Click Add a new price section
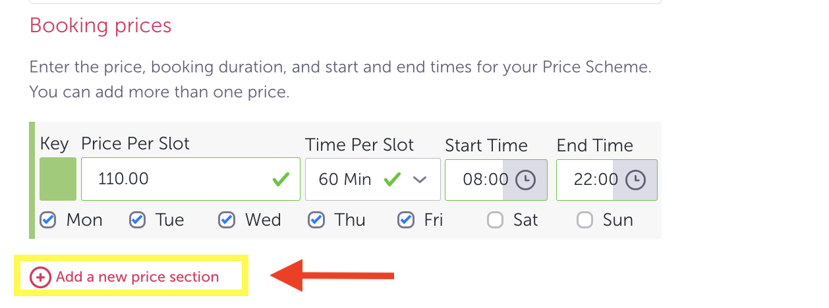This screenshot has height=308, width=829. pyautogui.click(x=137, y=277)
